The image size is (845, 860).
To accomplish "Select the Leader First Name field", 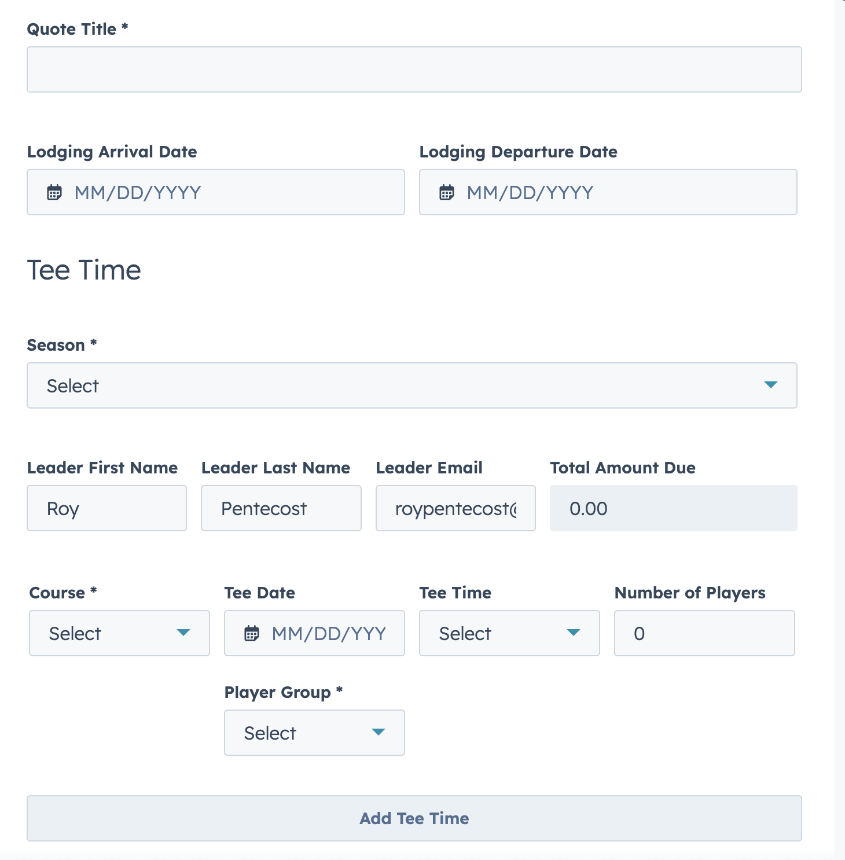I will tap(106, 508).
